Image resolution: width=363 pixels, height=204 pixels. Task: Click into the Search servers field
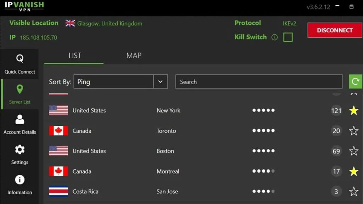[x=259, y=81]
